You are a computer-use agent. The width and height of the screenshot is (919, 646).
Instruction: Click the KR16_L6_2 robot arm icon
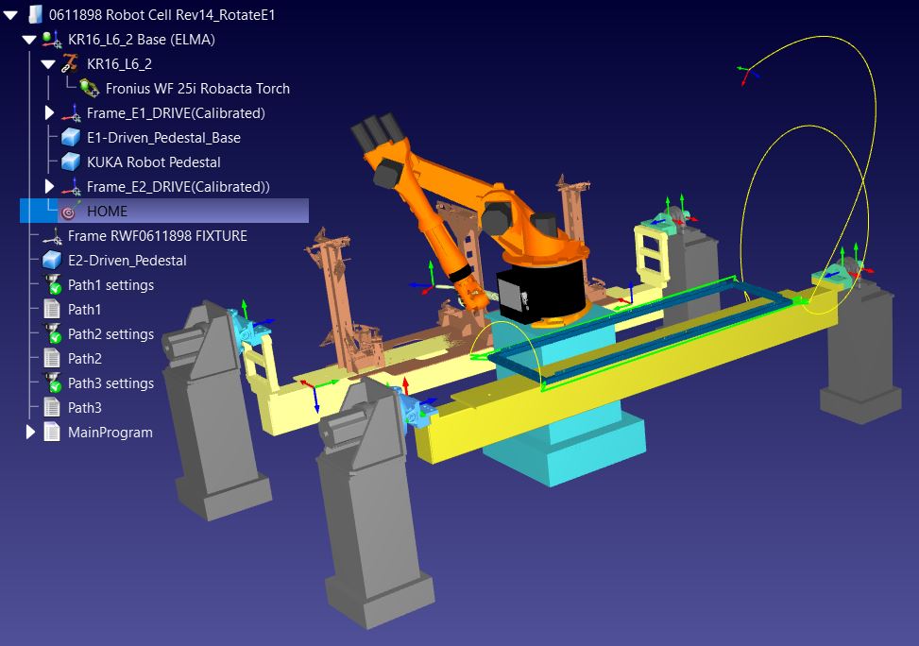71,64
